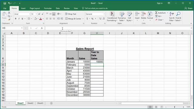The height and width of the screenshot is (109, 194).
Task: Decrease the font size
Action: (42, 14)
